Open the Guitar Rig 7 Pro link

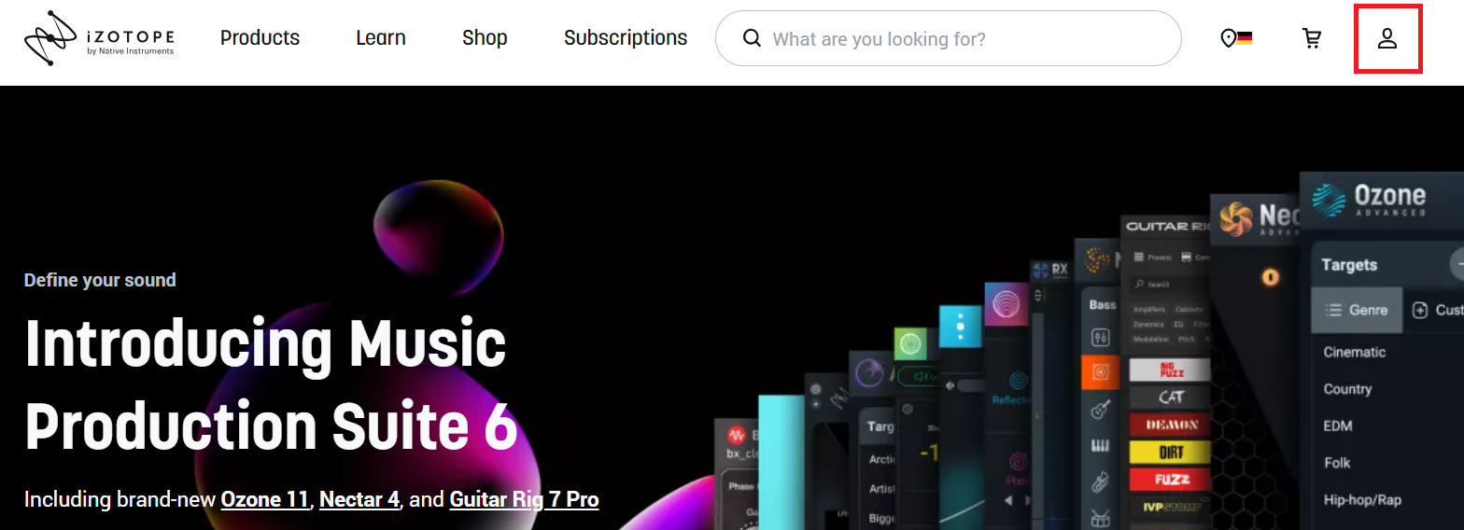[x=524, y=499]
